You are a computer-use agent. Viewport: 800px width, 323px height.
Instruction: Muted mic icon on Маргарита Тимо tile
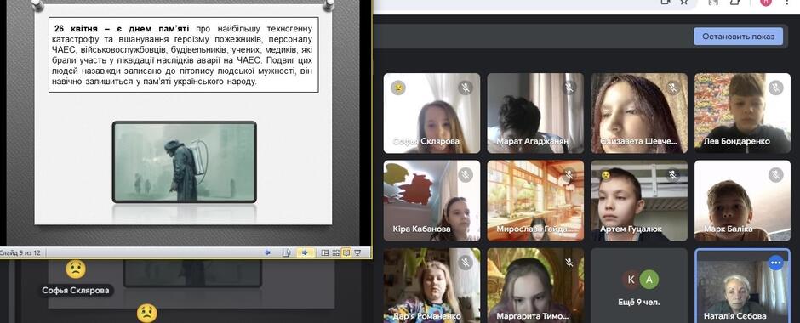pos(569,263)
